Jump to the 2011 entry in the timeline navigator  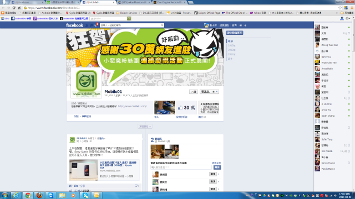pyautogui.click(x=231, y=54)
